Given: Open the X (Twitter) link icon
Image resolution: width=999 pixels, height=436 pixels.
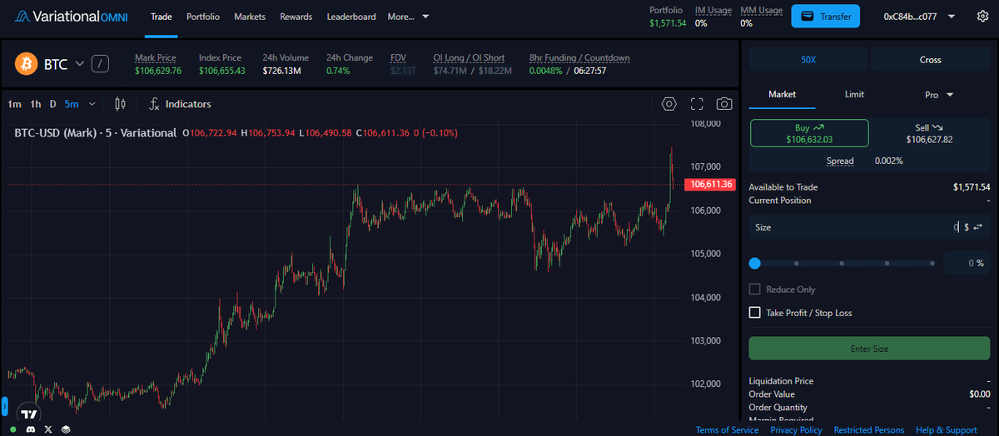Looking at the screenshot, I should point(47,429).
